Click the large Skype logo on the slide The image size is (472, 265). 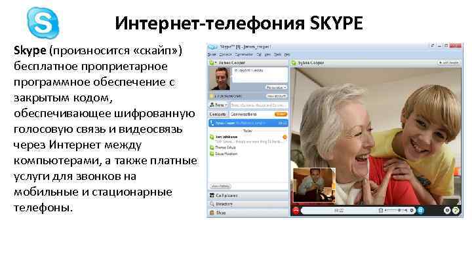coord(43,23)
